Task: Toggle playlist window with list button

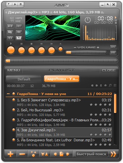Action: [113, 52]
